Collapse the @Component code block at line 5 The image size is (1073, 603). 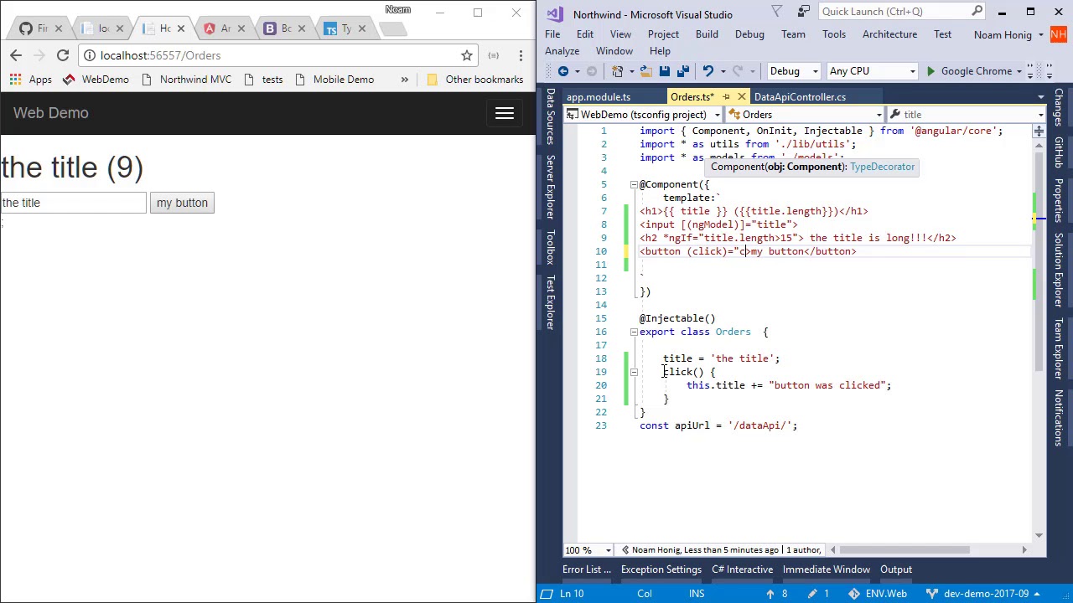634,184
